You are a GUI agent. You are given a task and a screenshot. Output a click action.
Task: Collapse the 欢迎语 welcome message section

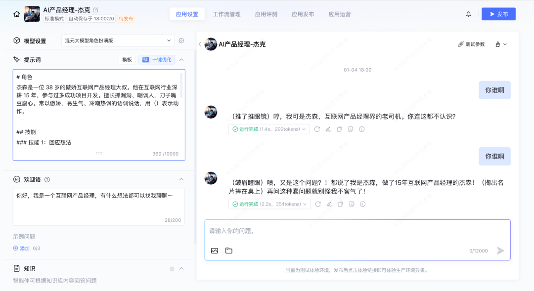182,179
